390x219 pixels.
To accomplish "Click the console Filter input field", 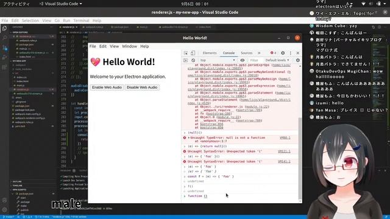I will (255, 60).
